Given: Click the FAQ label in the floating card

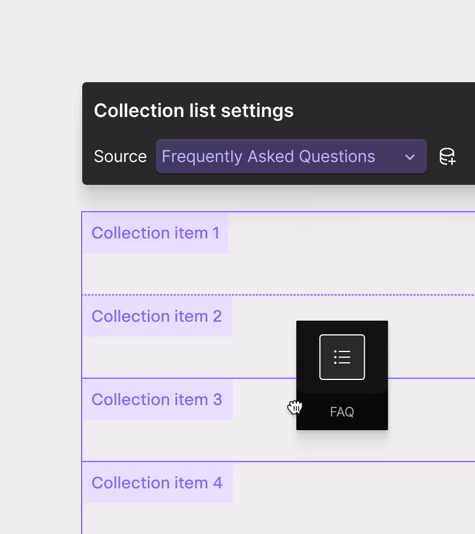Looking at the screenshot, I should point(341,411).
